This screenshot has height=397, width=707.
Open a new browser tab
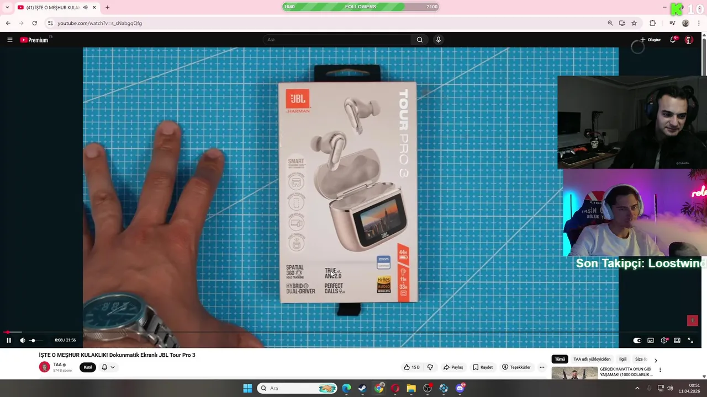click(107, 7)
